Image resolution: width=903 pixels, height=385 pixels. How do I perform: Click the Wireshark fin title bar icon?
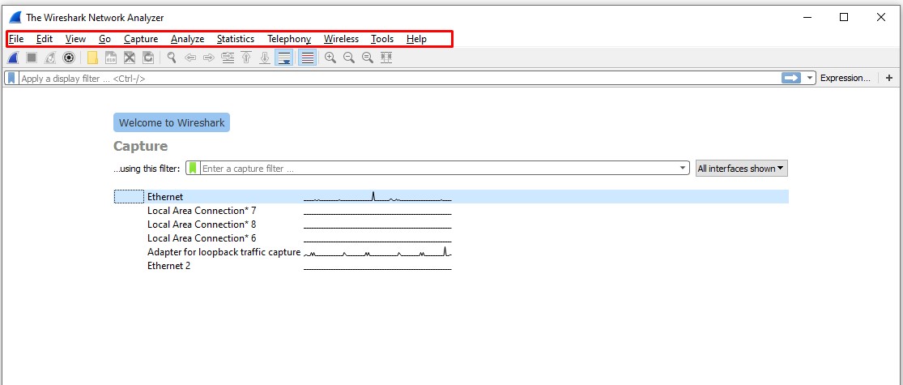[15, 17]
